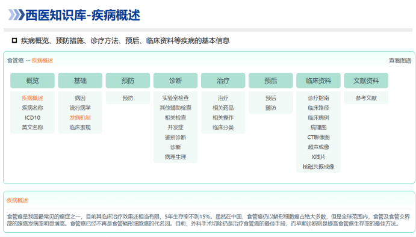Open the 文献资料 category tab

tap(366, 81)
